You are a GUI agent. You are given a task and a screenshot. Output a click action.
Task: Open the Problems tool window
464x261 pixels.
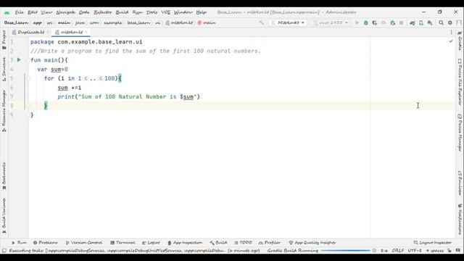45,243
